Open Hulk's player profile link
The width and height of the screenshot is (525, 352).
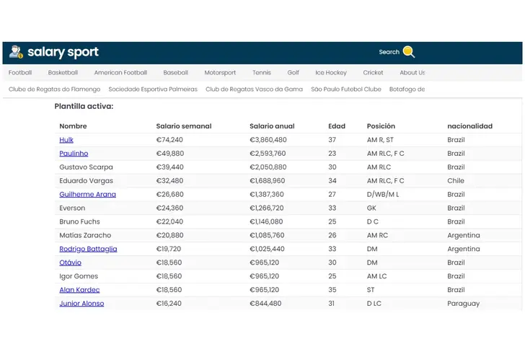tap(66, 140)
